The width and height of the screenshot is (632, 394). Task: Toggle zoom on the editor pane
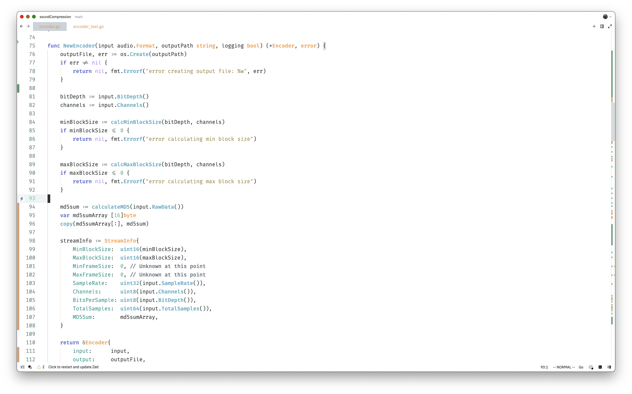click(x=610, y=26)
